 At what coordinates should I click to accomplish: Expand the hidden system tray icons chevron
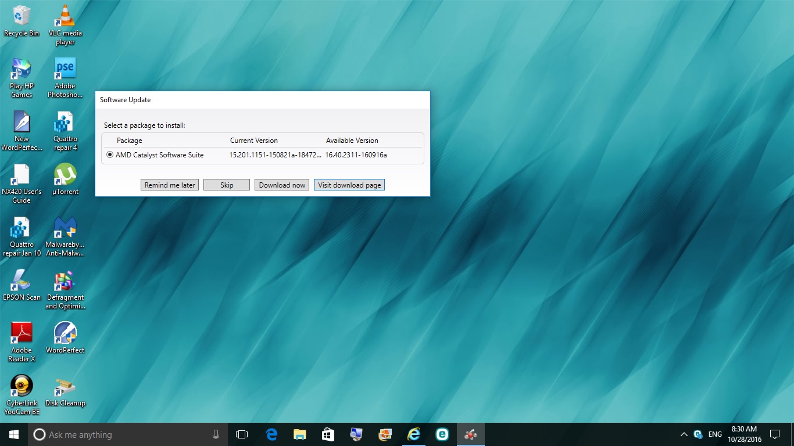pos(684,434)
